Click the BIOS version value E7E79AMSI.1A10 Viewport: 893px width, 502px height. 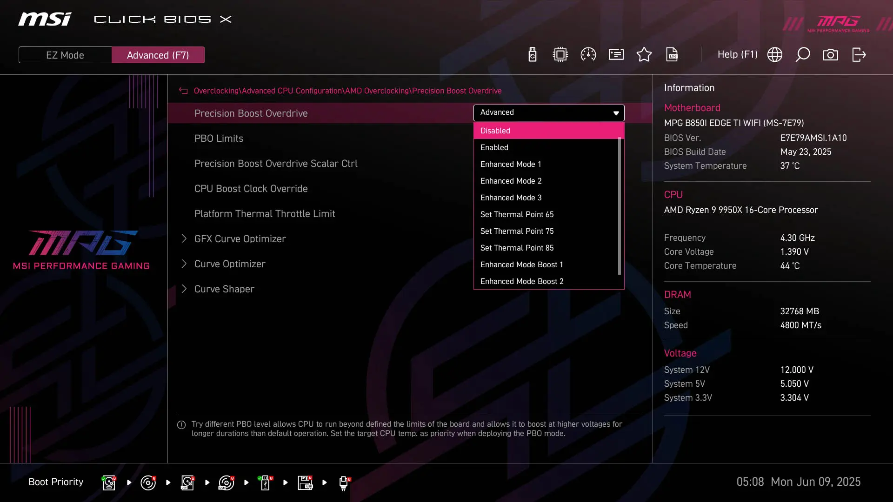[x=813, y=138]
